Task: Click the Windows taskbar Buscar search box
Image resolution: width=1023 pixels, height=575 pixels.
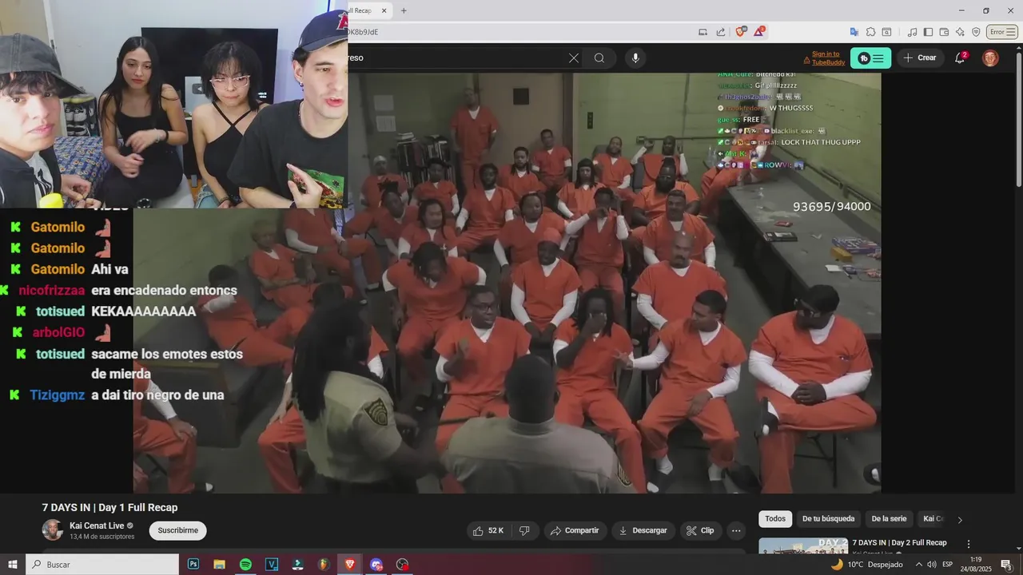Action: pyautogui.click(x=102, y=564)
